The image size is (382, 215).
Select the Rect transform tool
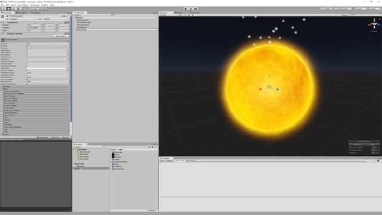click(23, 9)
